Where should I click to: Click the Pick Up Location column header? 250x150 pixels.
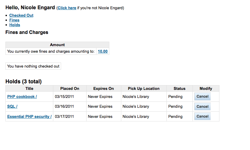(144, 89)
